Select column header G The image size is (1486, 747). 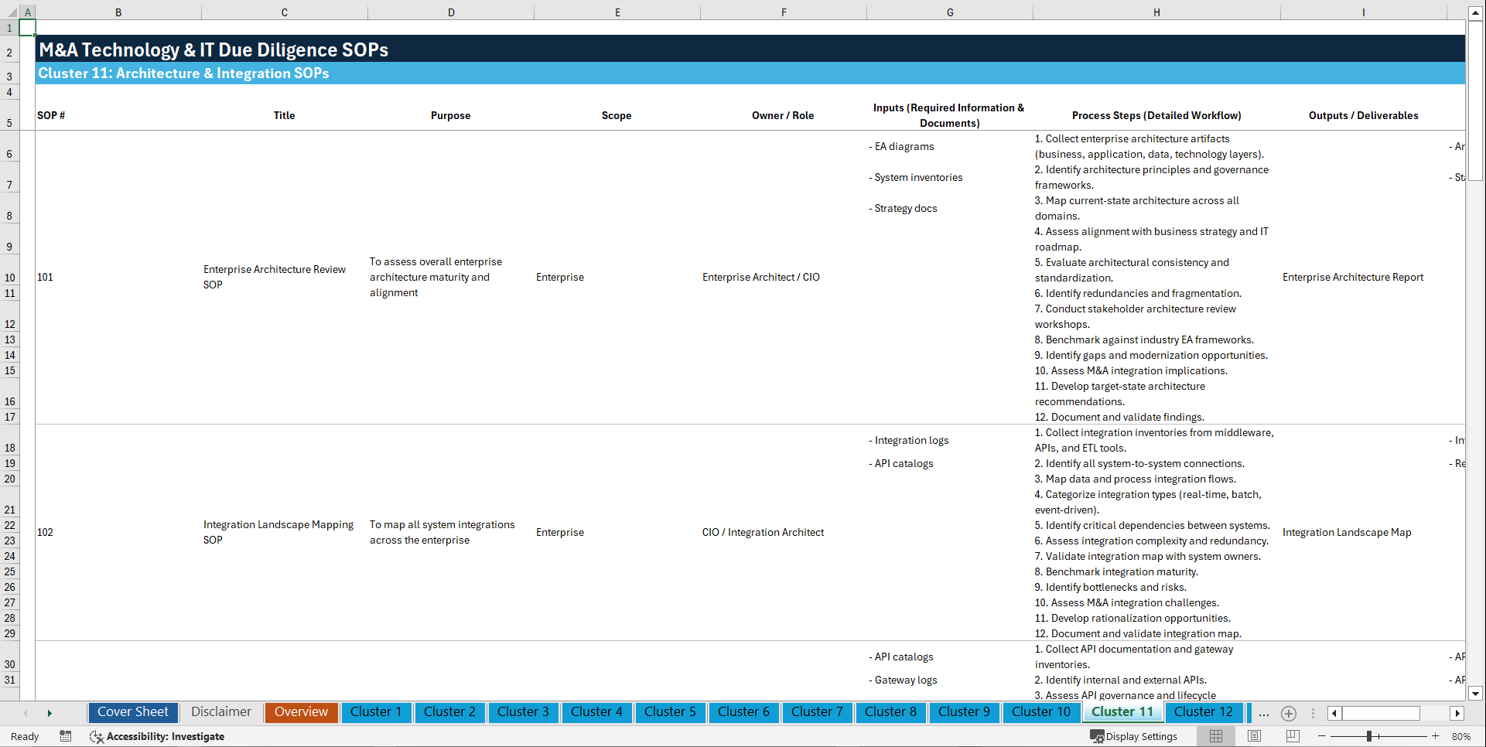click(x=949, y=12)
